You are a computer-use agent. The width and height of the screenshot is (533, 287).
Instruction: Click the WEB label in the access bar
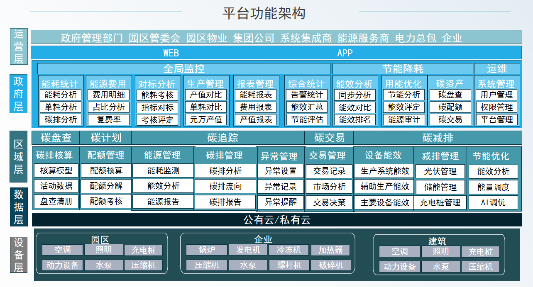(171, 53)
